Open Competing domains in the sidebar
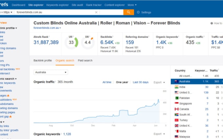The image size is (223, 139). tap(9, 108)
